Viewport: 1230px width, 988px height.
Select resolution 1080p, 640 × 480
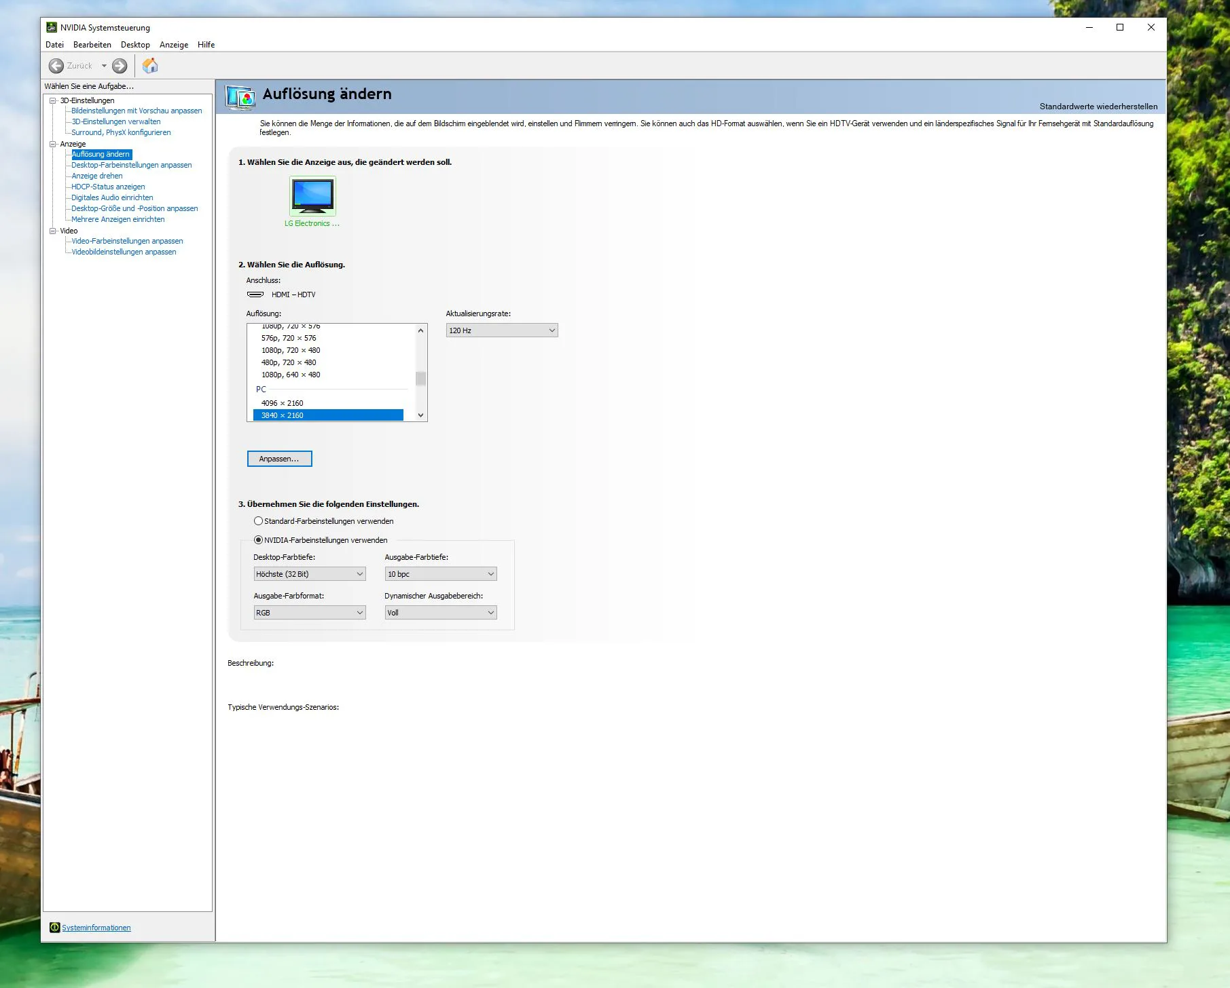click(x=291, y=375)
